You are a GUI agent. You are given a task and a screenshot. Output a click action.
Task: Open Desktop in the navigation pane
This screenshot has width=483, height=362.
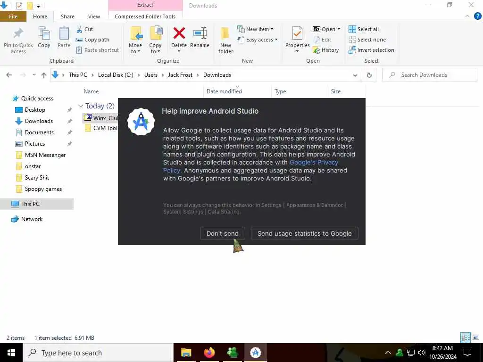tap(35, 109)
